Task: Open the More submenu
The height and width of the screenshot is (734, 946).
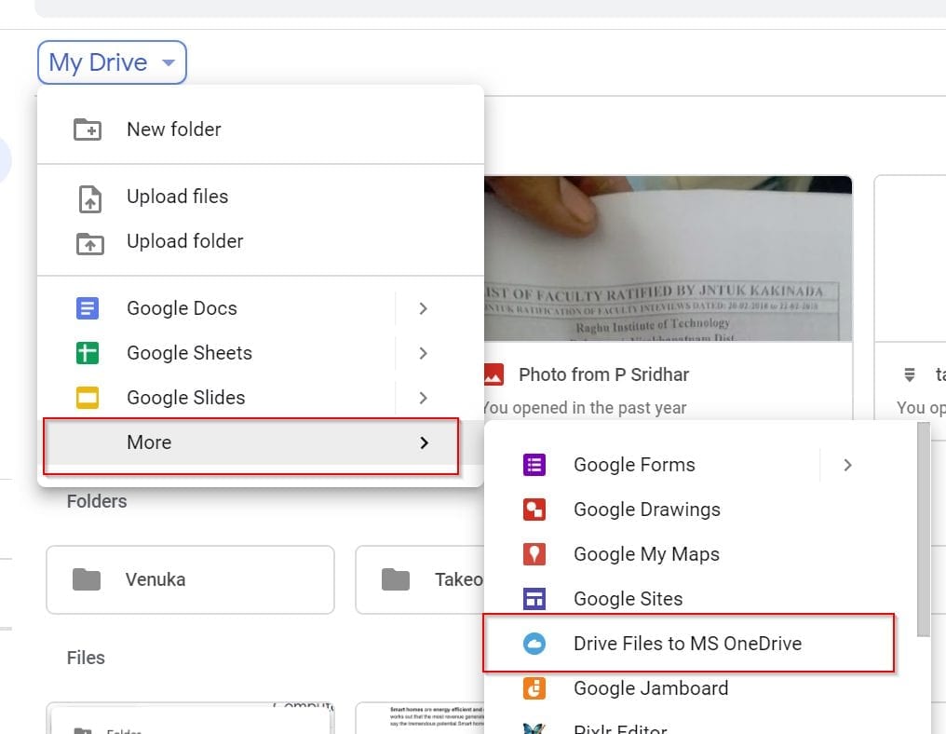Action: (251, 442)
